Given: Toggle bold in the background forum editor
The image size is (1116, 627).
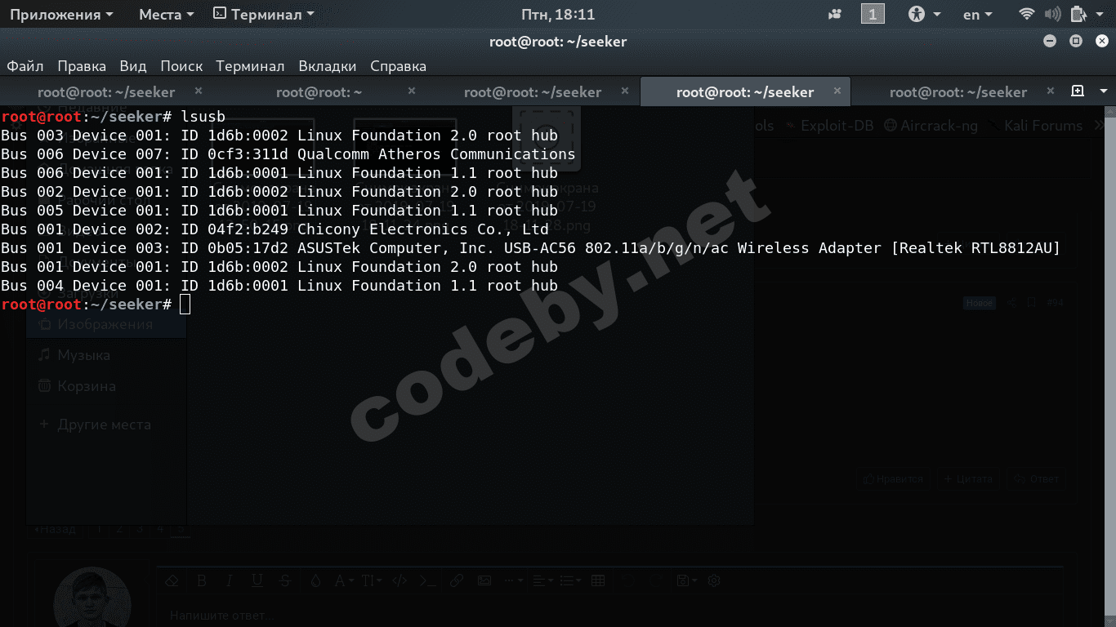Looking at the screenshot, I should (x=201, y=580).
